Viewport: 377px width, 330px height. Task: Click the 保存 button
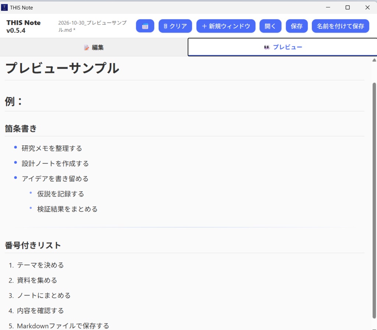(297, 26)
